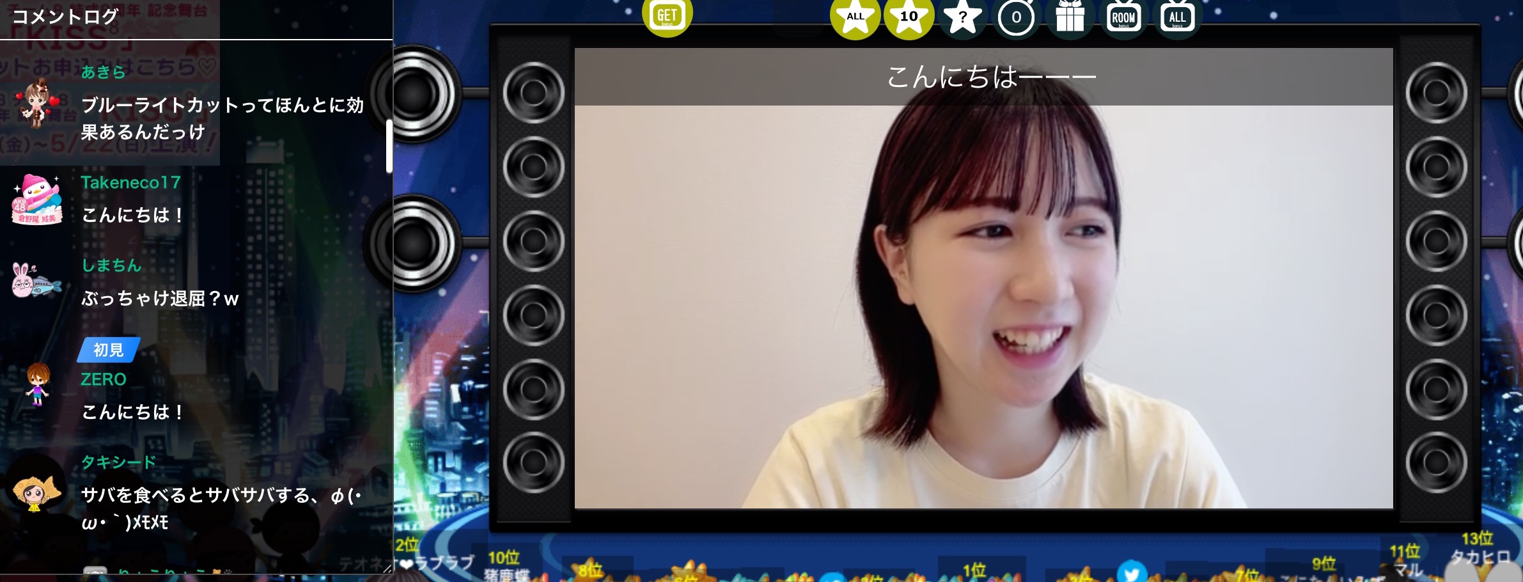Click the ブルーライトカット comment text

[222, 118]
